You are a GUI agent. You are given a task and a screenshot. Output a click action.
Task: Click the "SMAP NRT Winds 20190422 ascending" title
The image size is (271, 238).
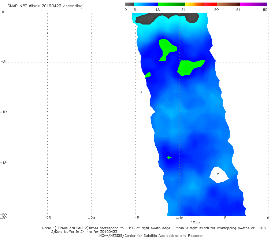[x=45, y=6]
